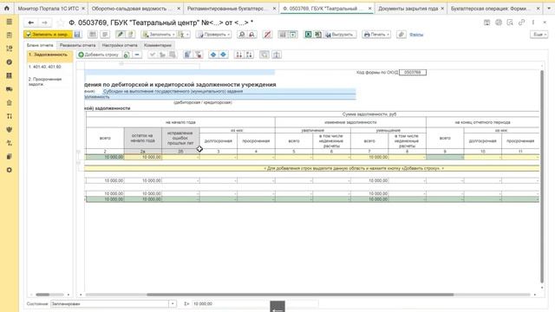This screenshot has height=312, width=555.
Task: Switch to the Реквизиты отчета tab
Action: point(77,45)
